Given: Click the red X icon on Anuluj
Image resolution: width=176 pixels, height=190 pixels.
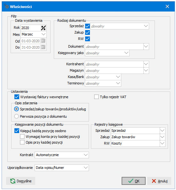Looking at the screenshot, I should (x=154, y=181).
